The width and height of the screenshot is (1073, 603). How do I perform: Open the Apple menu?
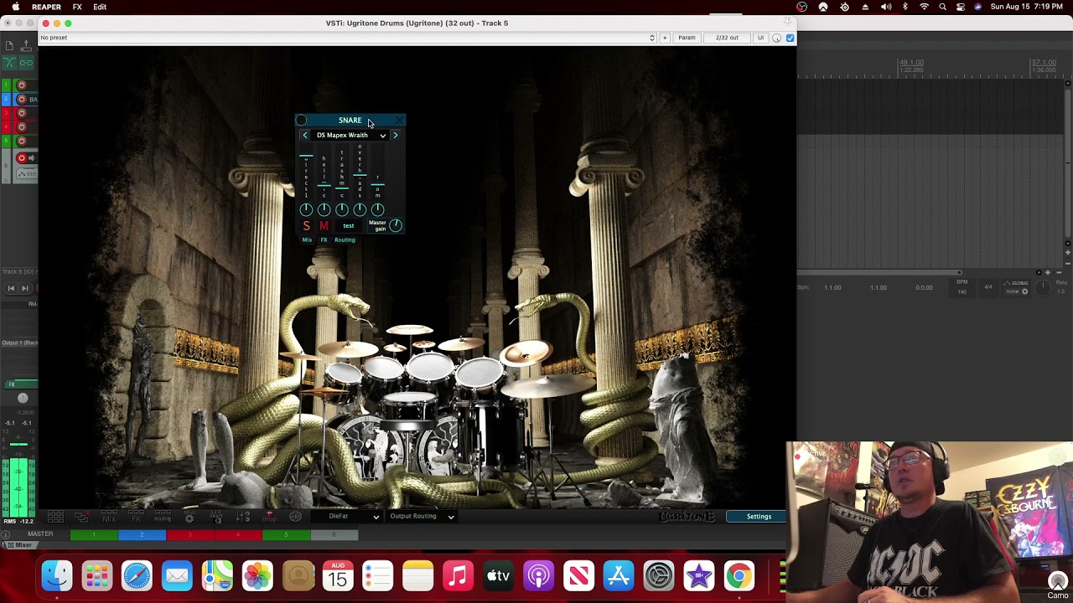[x=15, y=7]
